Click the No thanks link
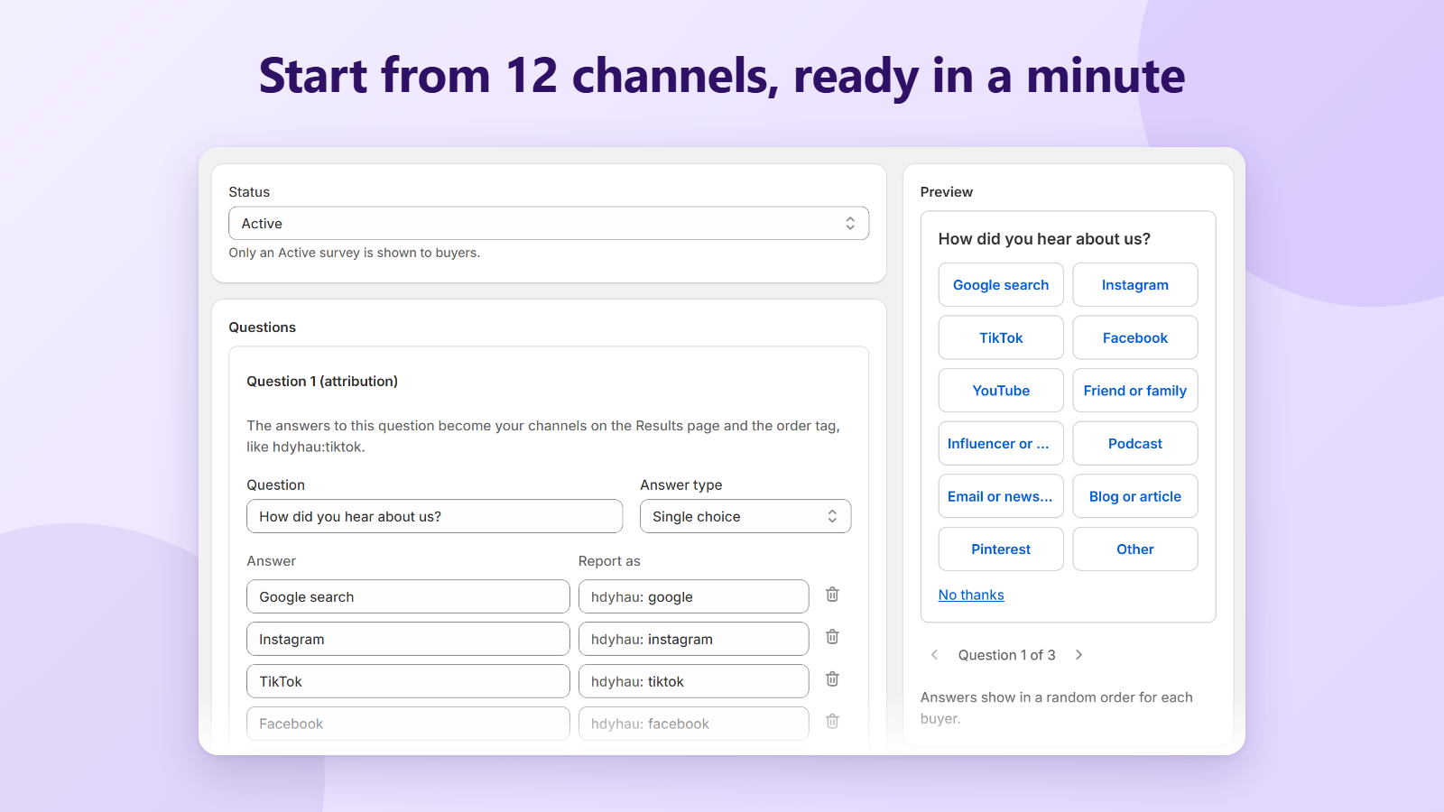 [x=971, y=595]
